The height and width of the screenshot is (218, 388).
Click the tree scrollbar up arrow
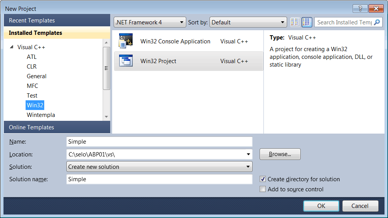point(106,43)
